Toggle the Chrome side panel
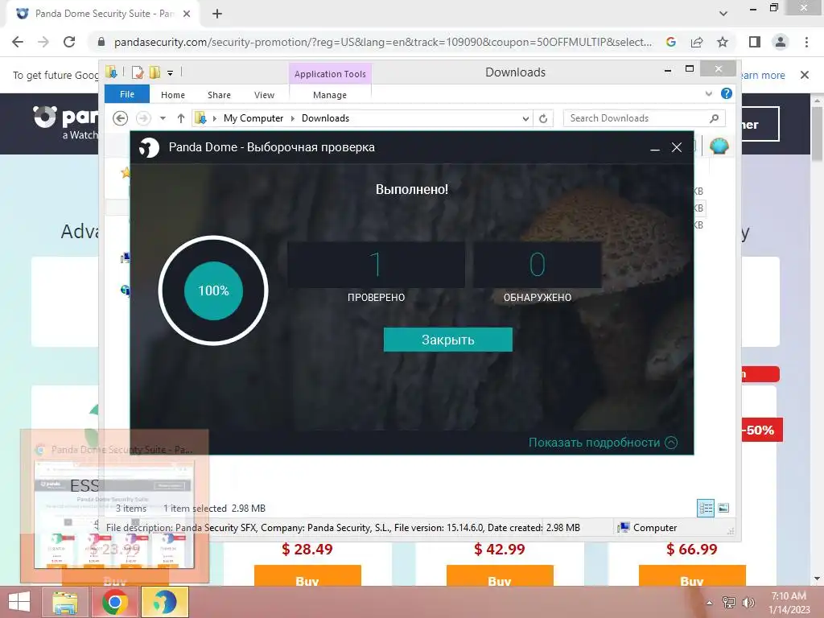This screenshot has height=618, width=824. tap(755, 42)
